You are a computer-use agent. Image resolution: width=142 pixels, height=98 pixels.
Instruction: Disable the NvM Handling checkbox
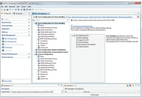tap(77, 42)
